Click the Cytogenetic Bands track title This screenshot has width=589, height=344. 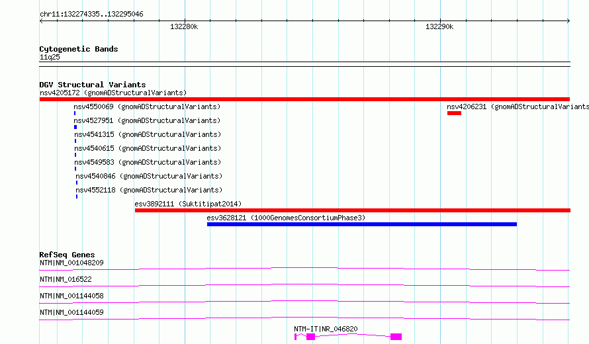pos(79,49)
